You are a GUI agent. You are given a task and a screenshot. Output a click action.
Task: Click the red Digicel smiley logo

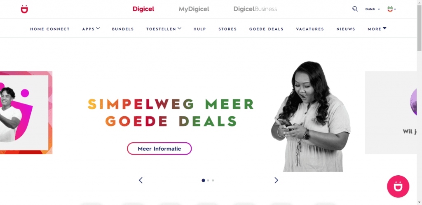tap(24, 9)
